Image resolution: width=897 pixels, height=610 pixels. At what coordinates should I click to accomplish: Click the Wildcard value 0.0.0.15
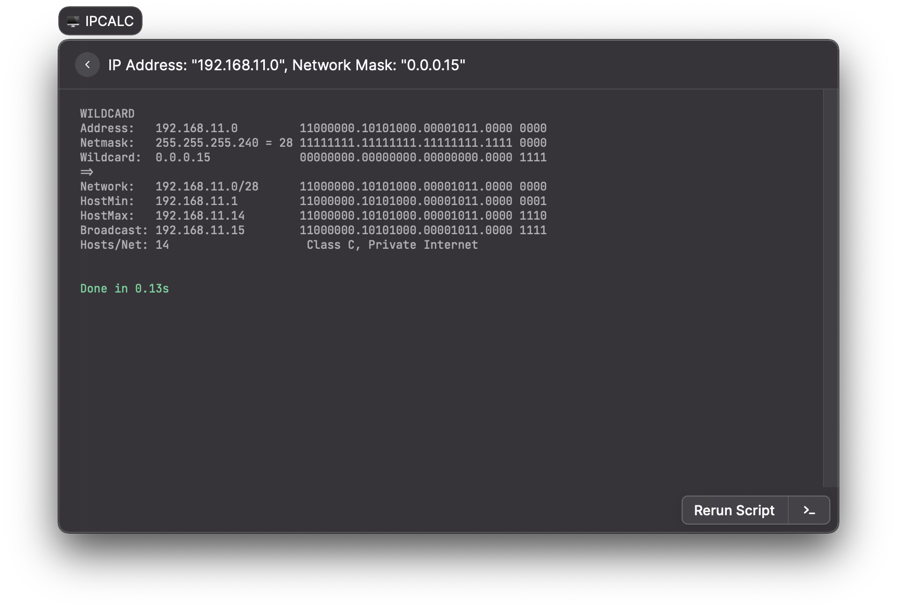184,157
